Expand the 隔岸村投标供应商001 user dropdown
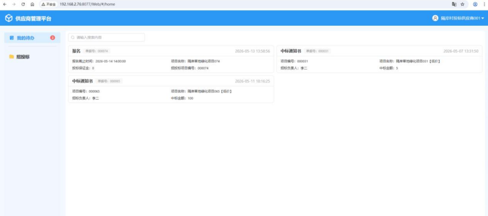This screenshot has height=216, width=488. click(463, 18)
